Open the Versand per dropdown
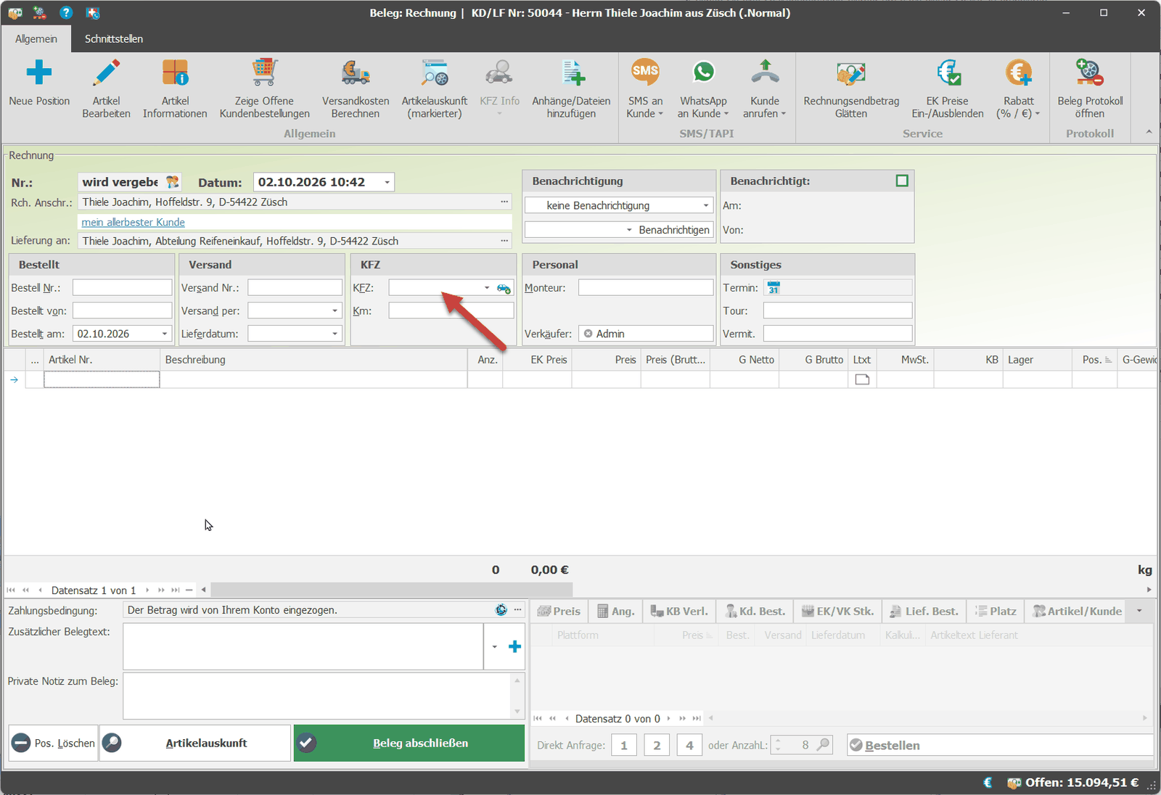The width and height of the screenshot is (1161, 795). click(x=335, y=310)
